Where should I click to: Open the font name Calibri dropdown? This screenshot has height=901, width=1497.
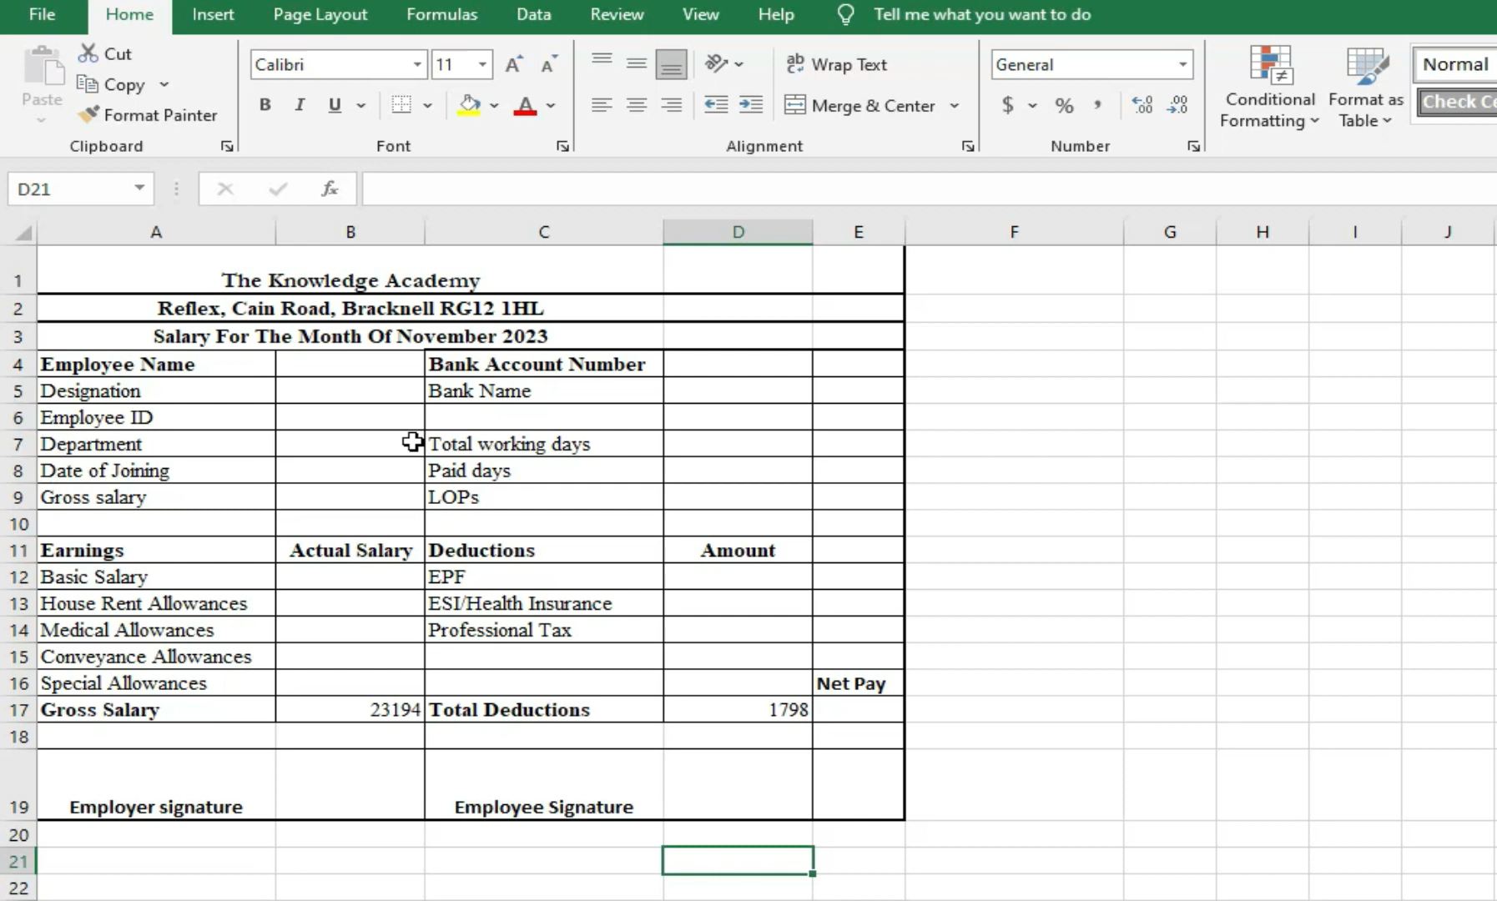(416, 64)
